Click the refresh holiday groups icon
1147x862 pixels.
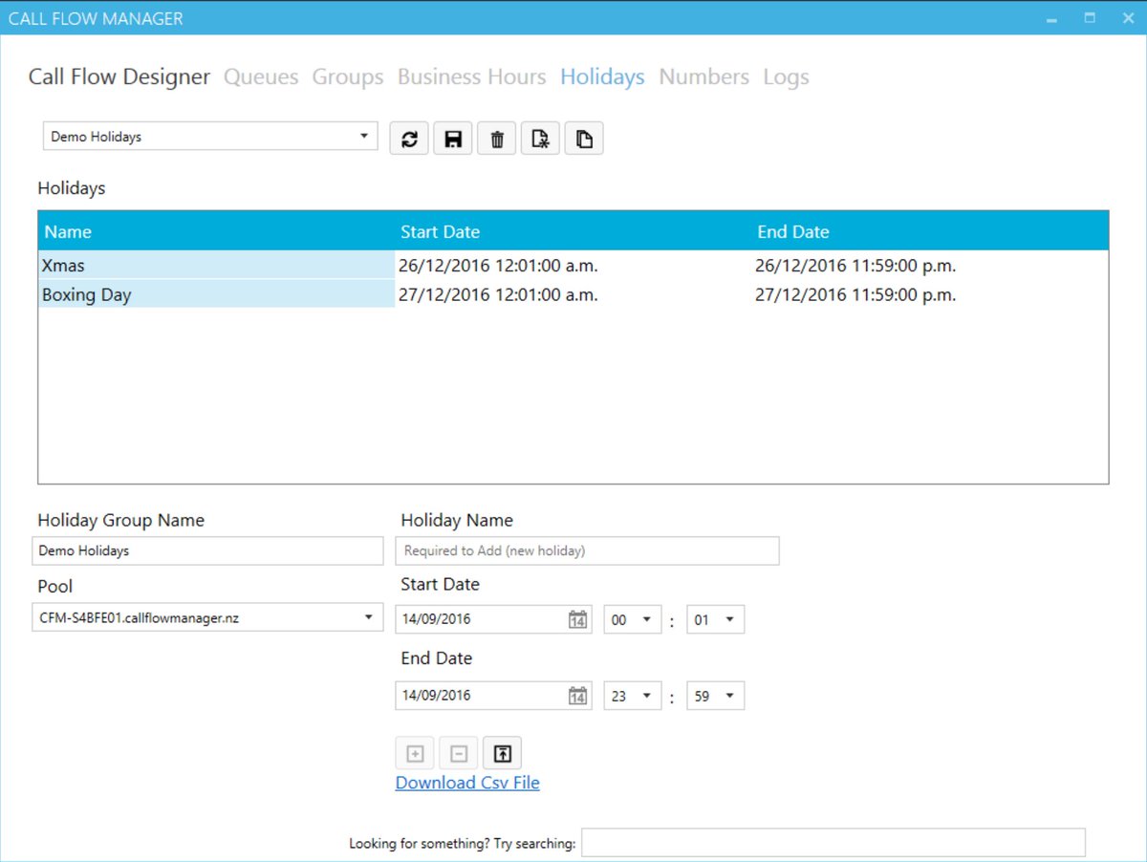(x=409, y=139)
